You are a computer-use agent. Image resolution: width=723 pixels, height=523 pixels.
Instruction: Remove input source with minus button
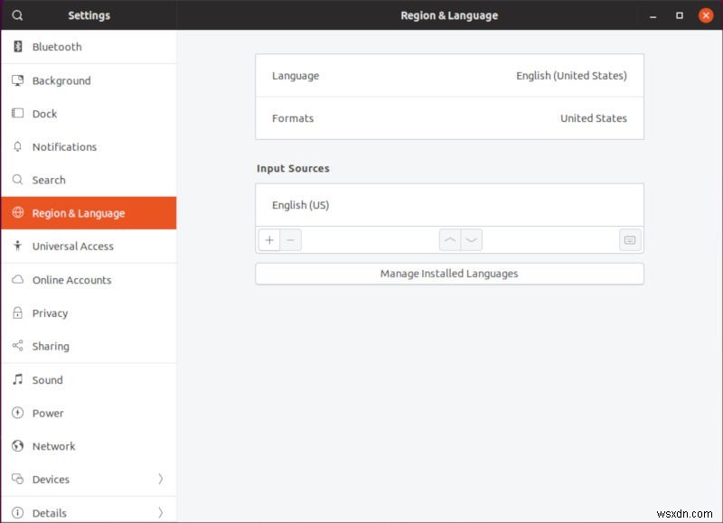[x=290, y=240]
